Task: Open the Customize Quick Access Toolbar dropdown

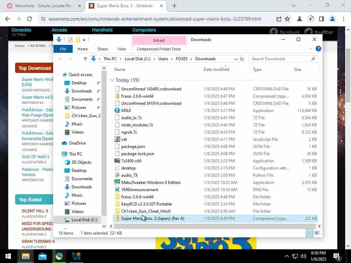Action: click(84, 40)
